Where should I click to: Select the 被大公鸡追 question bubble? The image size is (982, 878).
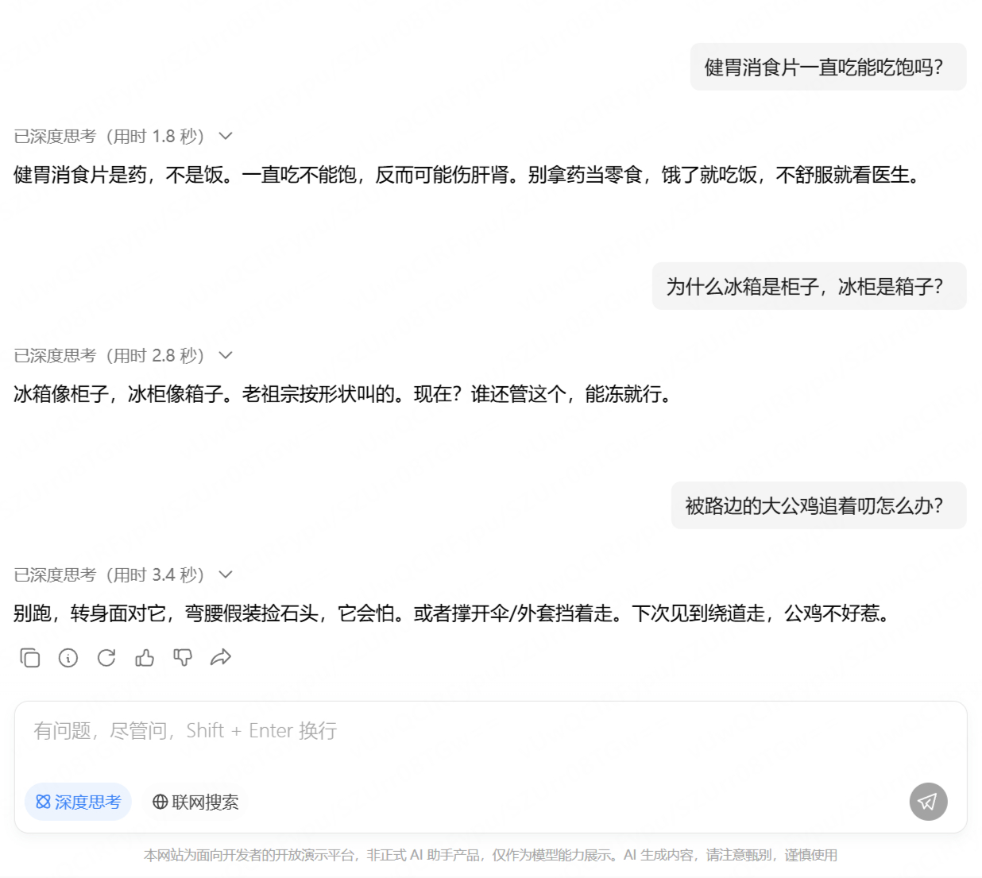click(818, 505)
